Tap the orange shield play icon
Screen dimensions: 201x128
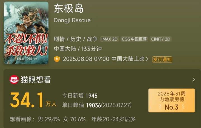click(57, 59)
